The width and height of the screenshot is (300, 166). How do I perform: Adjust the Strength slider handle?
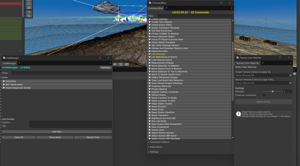point(272,92)
